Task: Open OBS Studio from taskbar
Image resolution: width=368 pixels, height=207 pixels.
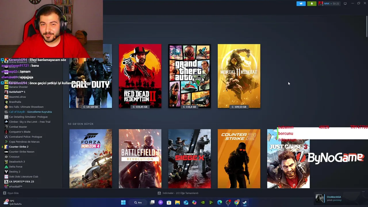Action: (x=228, y=202)
